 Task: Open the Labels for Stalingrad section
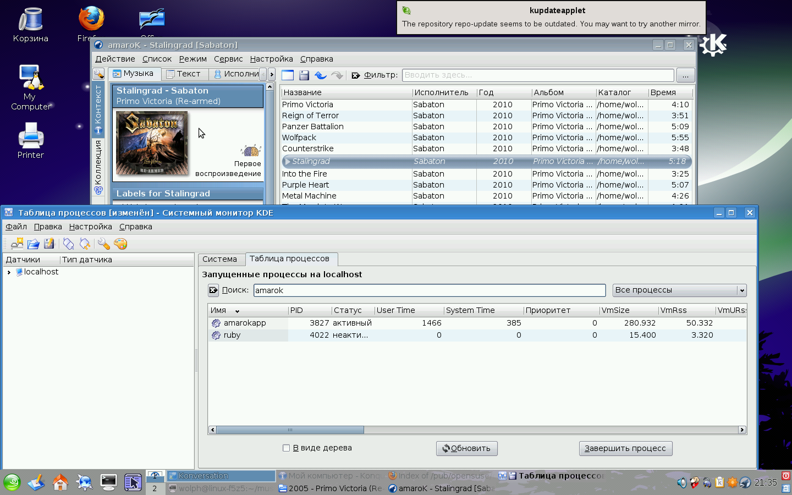click(188, 194)
